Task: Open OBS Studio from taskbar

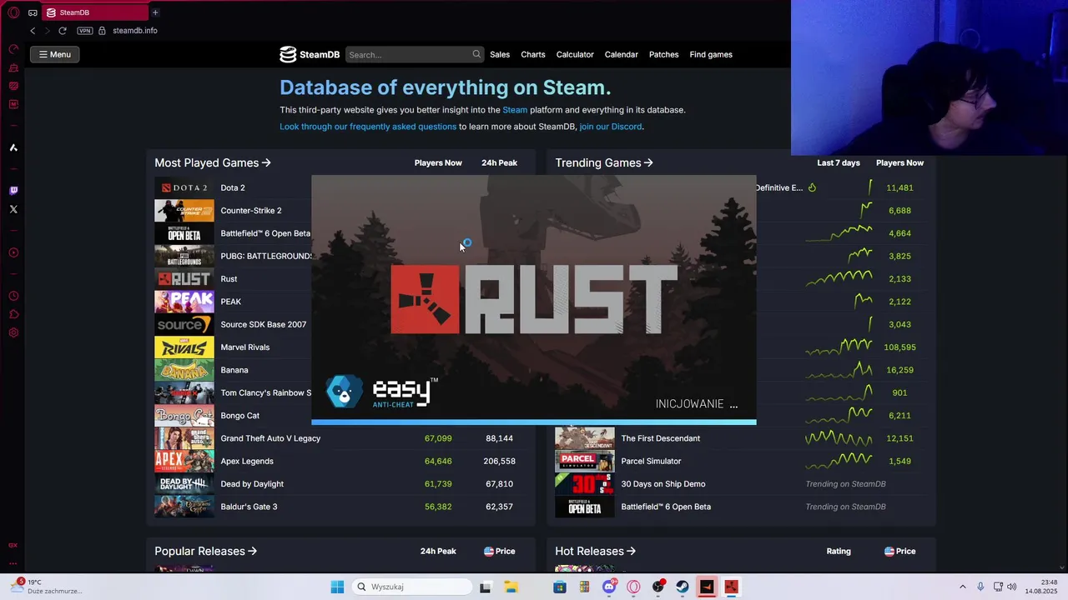Action: tap(658, 587)
